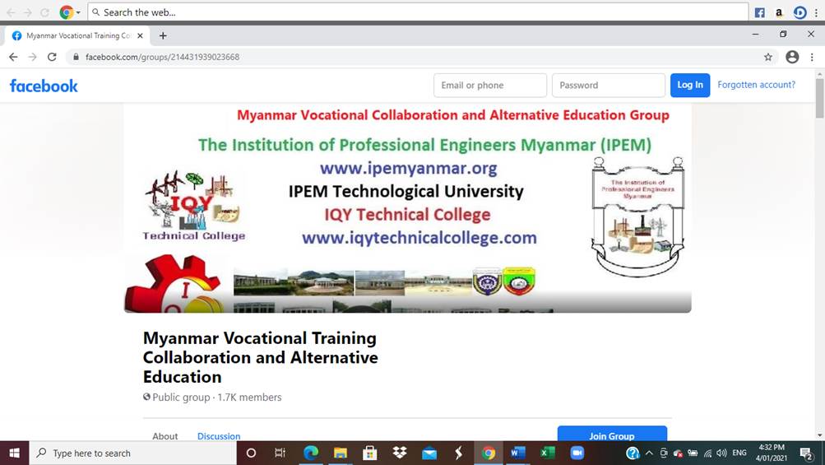
Task: Close the Myanmar Vocational Training tab
Action: (140, 36)
